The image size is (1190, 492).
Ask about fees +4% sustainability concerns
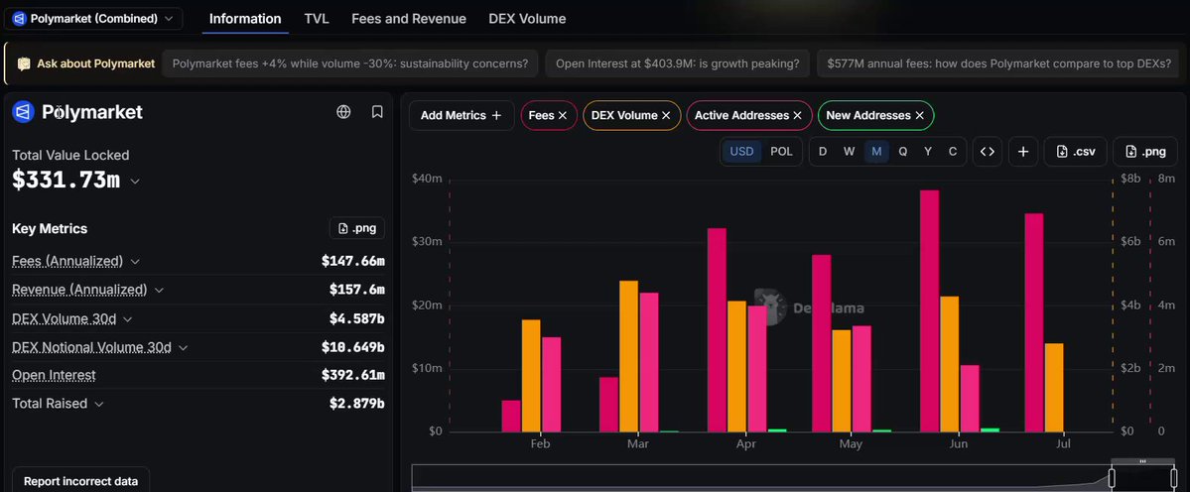click(350, 63)
